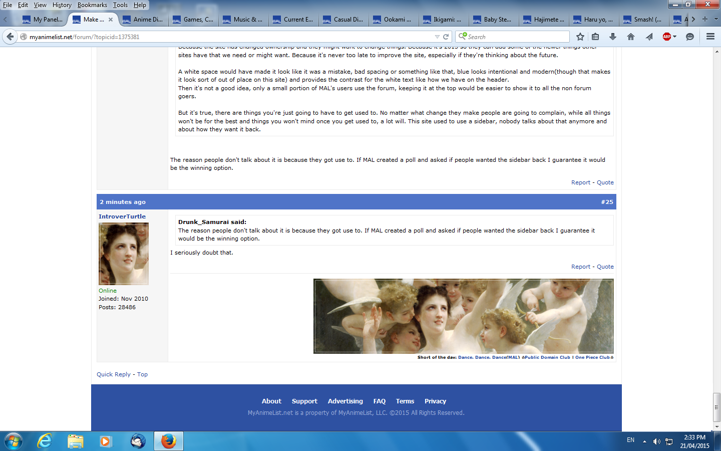Click the Firefox taskbar icon
This screenshot has width=721, height=451.
pyautogui.click(x=168, y=441)
